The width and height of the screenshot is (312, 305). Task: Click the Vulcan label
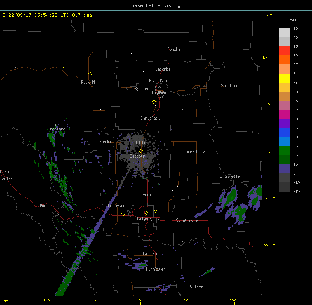coord(197,287)
